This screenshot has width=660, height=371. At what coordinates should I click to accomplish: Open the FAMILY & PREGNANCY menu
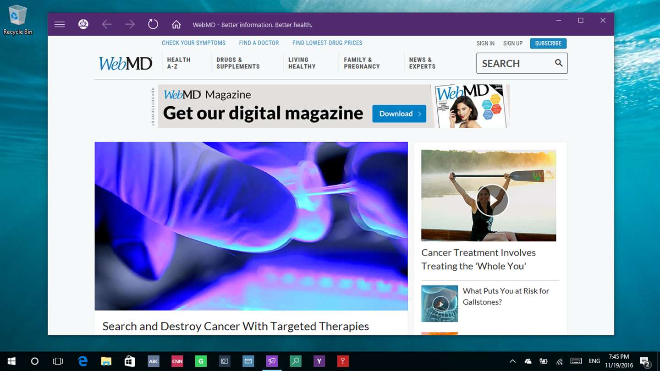pos(362,63)
